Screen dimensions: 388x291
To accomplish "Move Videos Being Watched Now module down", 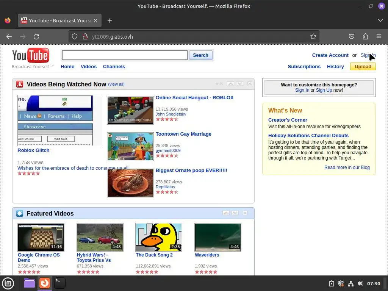I will tap(239, 84).
